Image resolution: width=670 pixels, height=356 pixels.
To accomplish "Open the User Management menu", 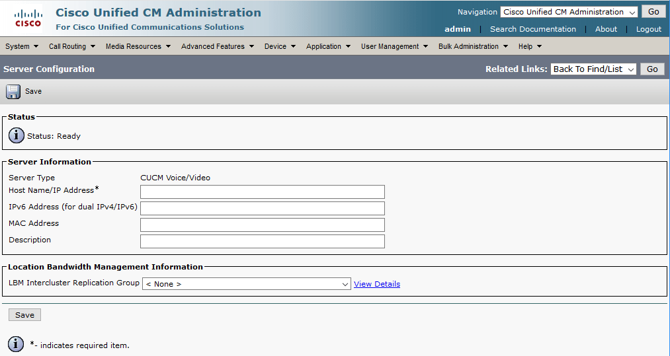I will coord(394,46).
